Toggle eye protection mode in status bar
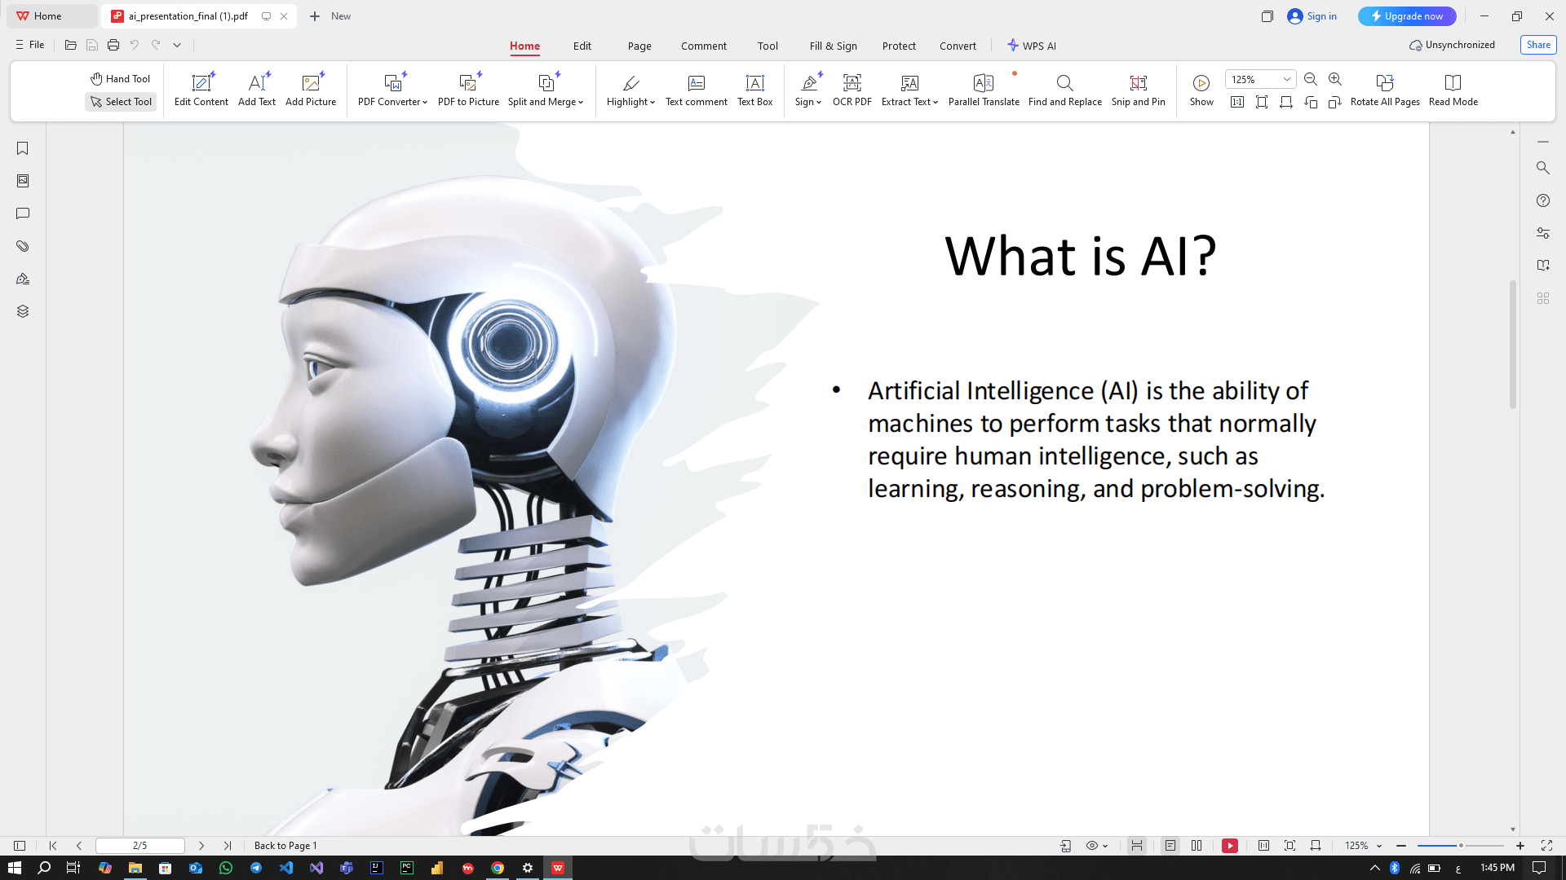 1092,846
